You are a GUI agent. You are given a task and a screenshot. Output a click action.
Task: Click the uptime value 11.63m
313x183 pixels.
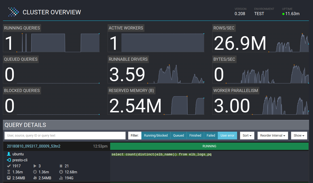pos(292,14)
